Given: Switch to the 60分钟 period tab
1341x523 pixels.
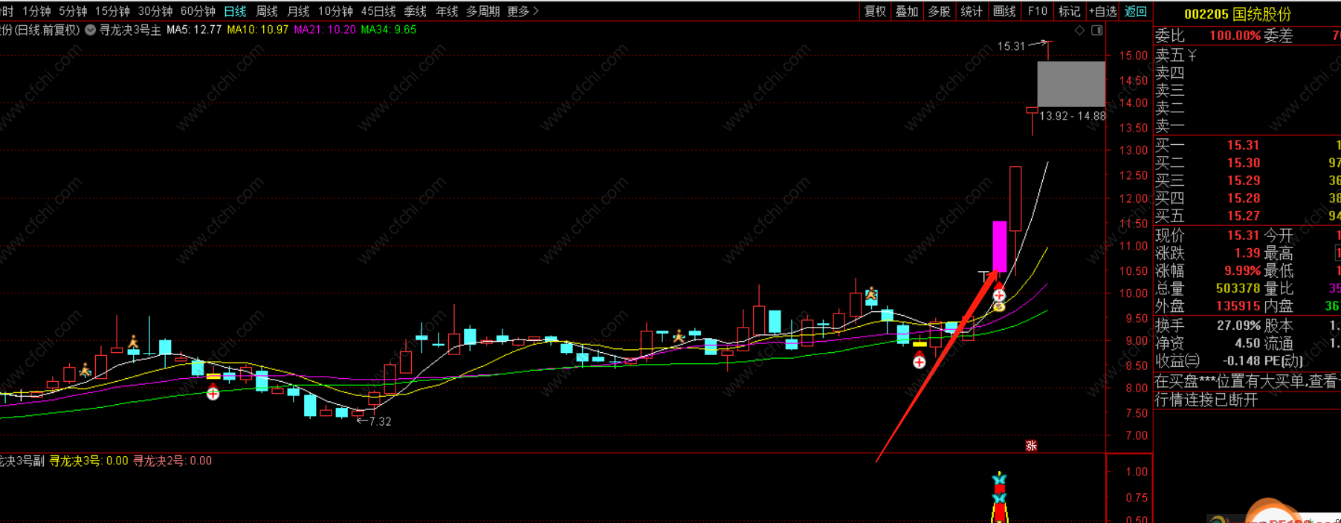Looking at the screenshot, I should pyautogui.click(x=198, y=11).
